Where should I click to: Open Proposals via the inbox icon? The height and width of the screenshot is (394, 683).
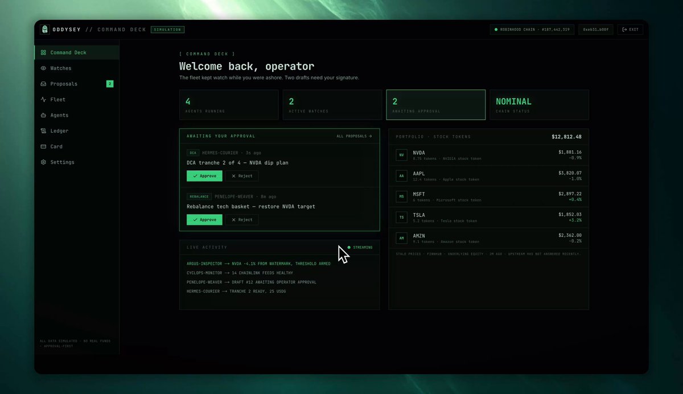click(x=43, y=84)
